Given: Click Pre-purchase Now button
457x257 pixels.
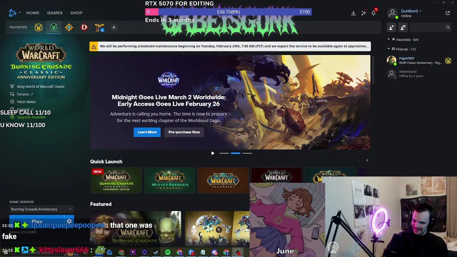Looking at the screenshot, I should coord(184,132).
